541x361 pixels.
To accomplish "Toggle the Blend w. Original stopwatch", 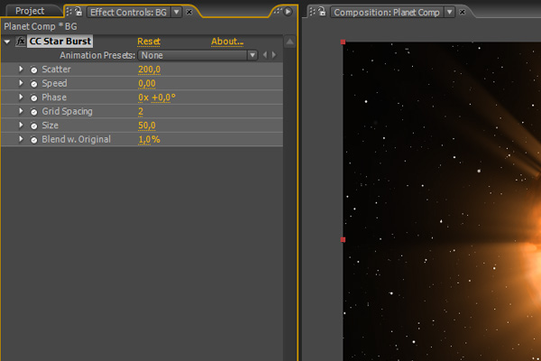I will [34, 140].
